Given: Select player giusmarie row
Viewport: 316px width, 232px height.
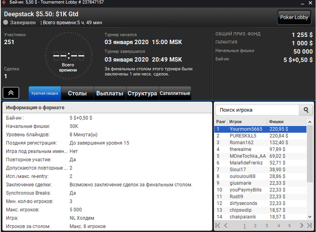Looking at the screenshot, I should pyautogui.click(x=260, y=183).
